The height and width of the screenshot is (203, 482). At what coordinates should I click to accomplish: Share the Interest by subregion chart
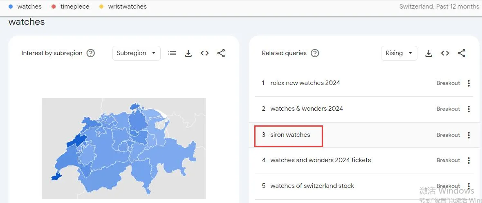[221, 53]
